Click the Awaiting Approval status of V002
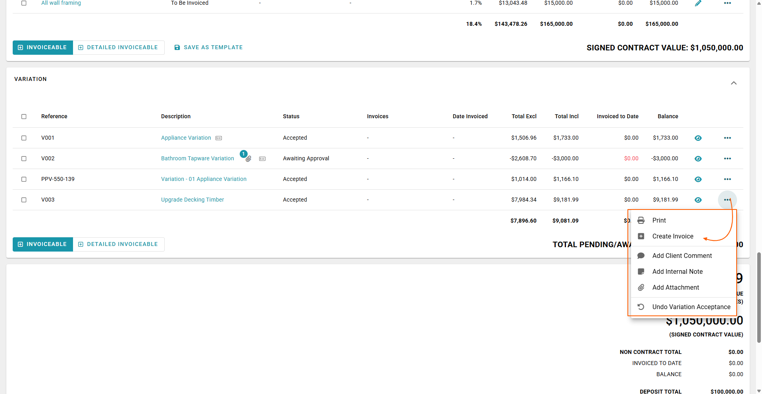Screen dimensions: 762x394 point(306,158)
